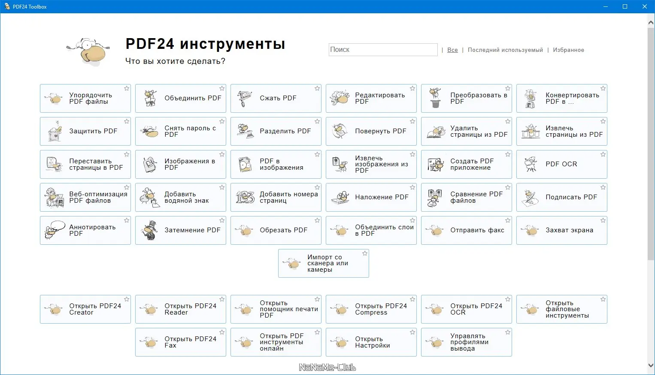Screen dimensions: 655x375
Task: Open the Добавить номера страниц icon
Action: pyautogui.click(x=245, y=198)
